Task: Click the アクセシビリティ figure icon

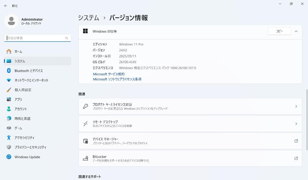Action: [x=9, y=137]
